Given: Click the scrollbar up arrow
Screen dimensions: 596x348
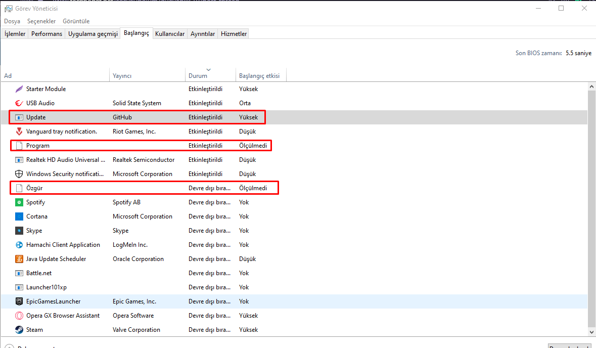Looking at the screenshot, I should [x=591, y=86].
